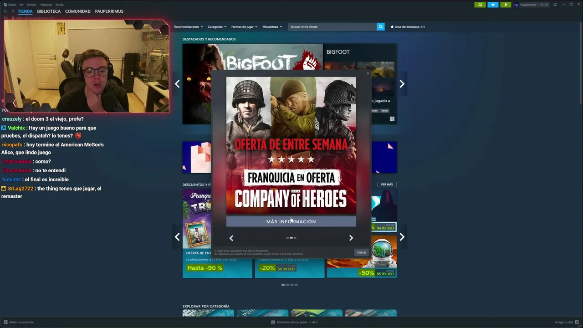The height and width of the screenshot is (328, 583).
Task: Open the Productos menu
Action: point(46,5)
